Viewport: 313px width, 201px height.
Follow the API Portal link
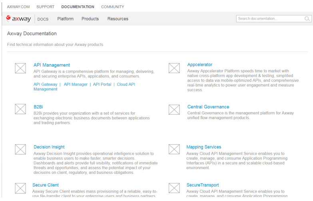(102, 85)
